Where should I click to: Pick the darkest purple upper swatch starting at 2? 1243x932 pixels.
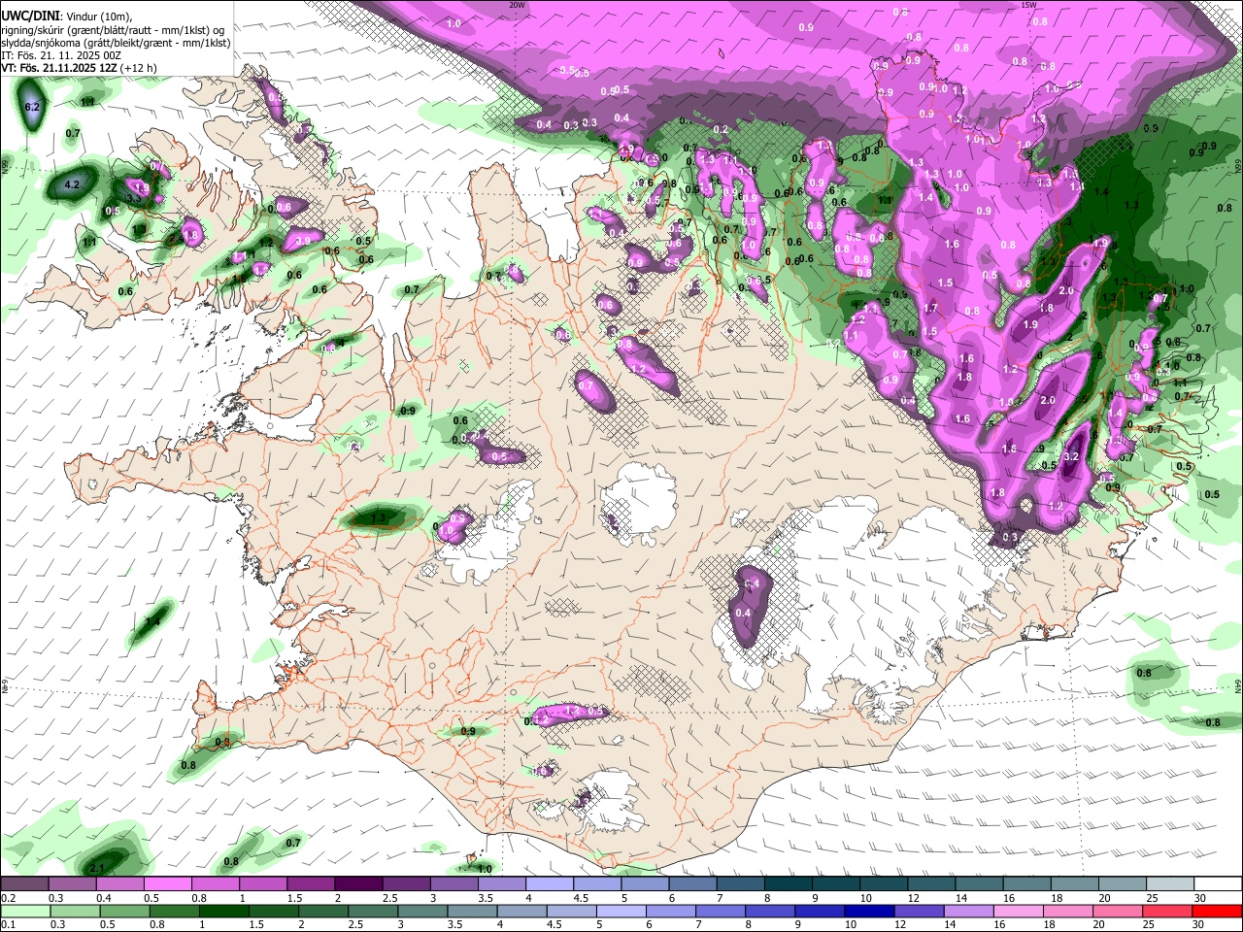(358, 884)
